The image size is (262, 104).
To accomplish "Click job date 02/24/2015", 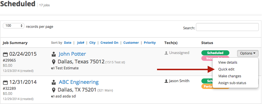I will click(23, 54).
